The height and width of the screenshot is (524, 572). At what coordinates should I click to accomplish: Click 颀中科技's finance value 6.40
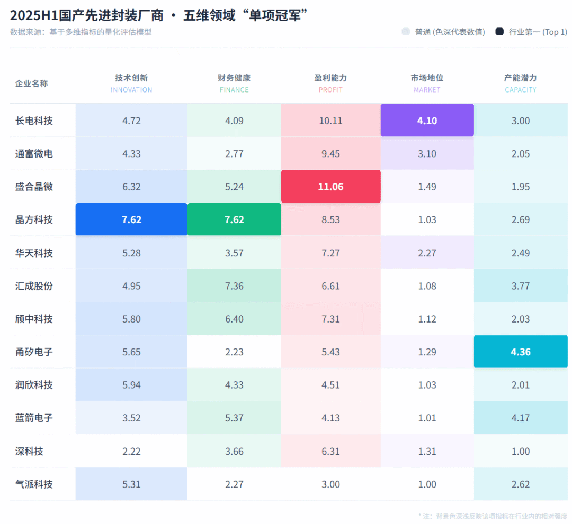(x=234, y=319)
